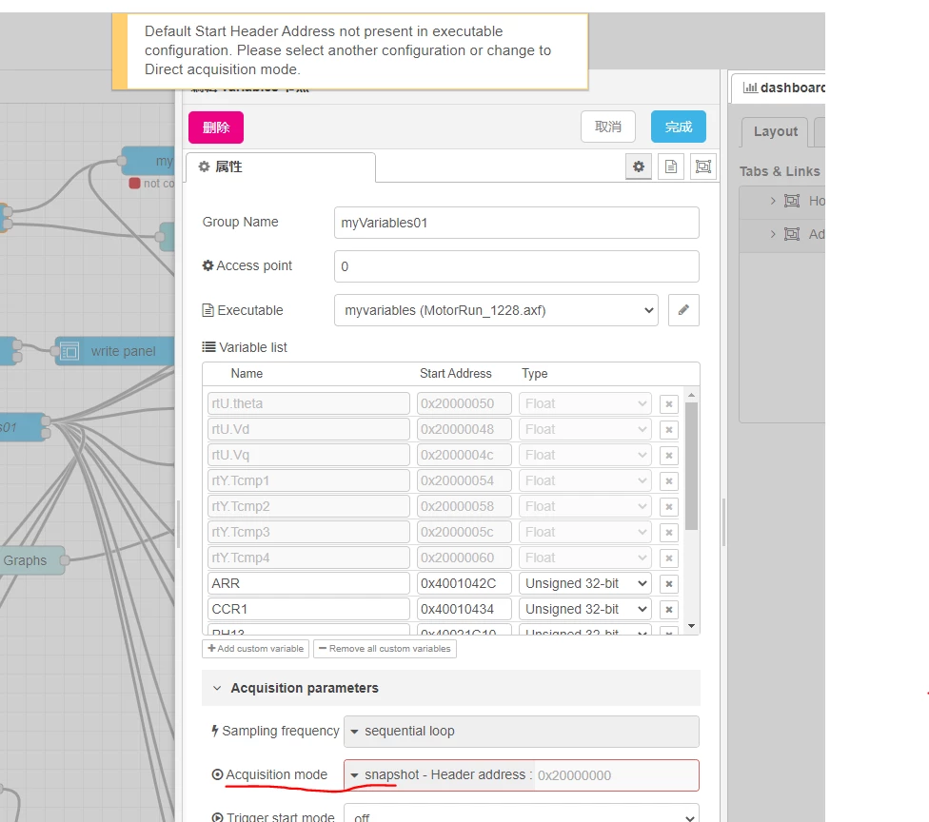This screenshot has width=929, height=822.
Task: Open Sampling frequency type selector
Action: (x=354, y=732)
